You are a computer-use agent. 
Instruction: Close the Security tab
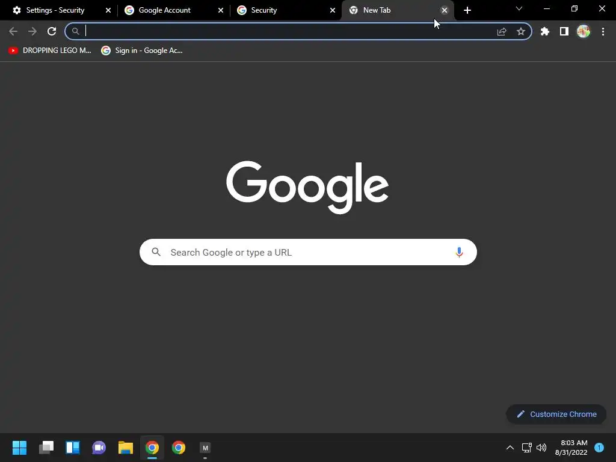332,10
